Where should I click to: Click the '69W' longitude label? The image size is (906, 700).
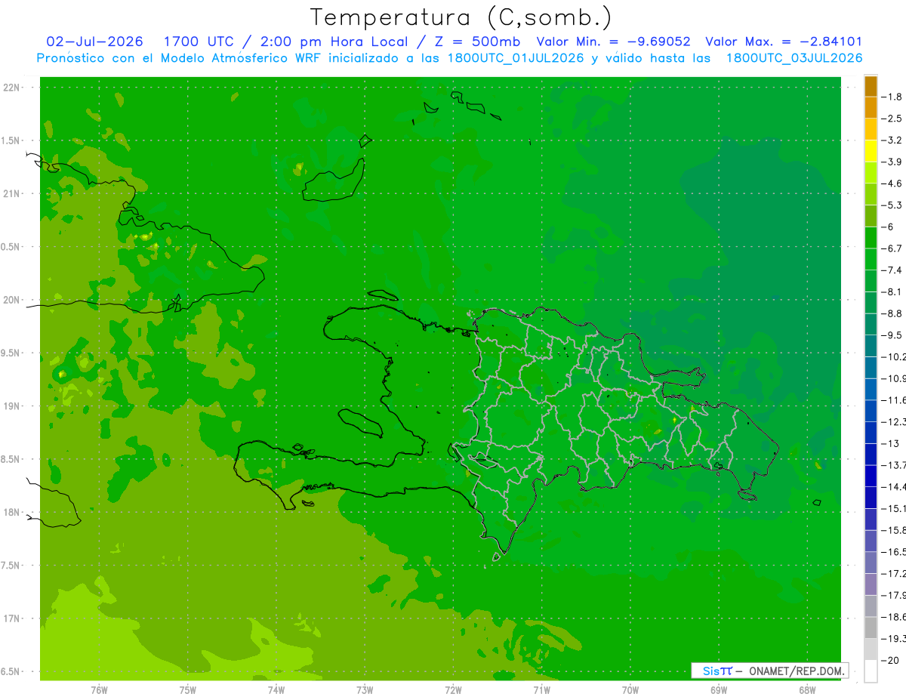(x=719, y=690)
